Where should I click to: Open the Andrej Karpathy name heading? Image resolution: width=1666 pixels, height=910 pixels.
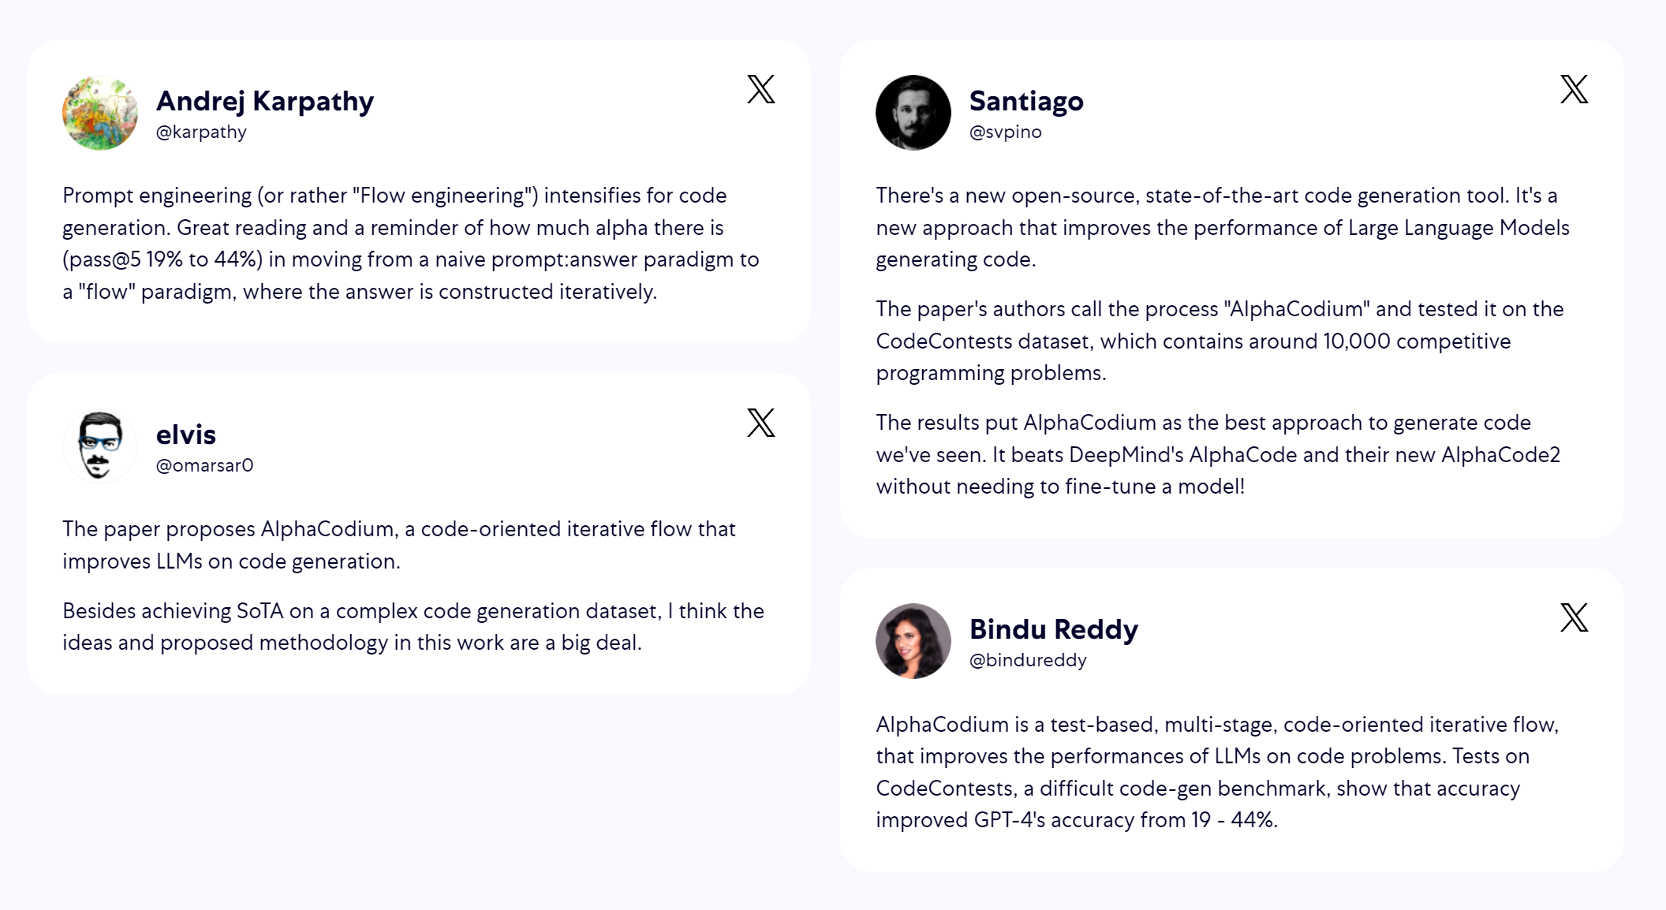(265, 101)
